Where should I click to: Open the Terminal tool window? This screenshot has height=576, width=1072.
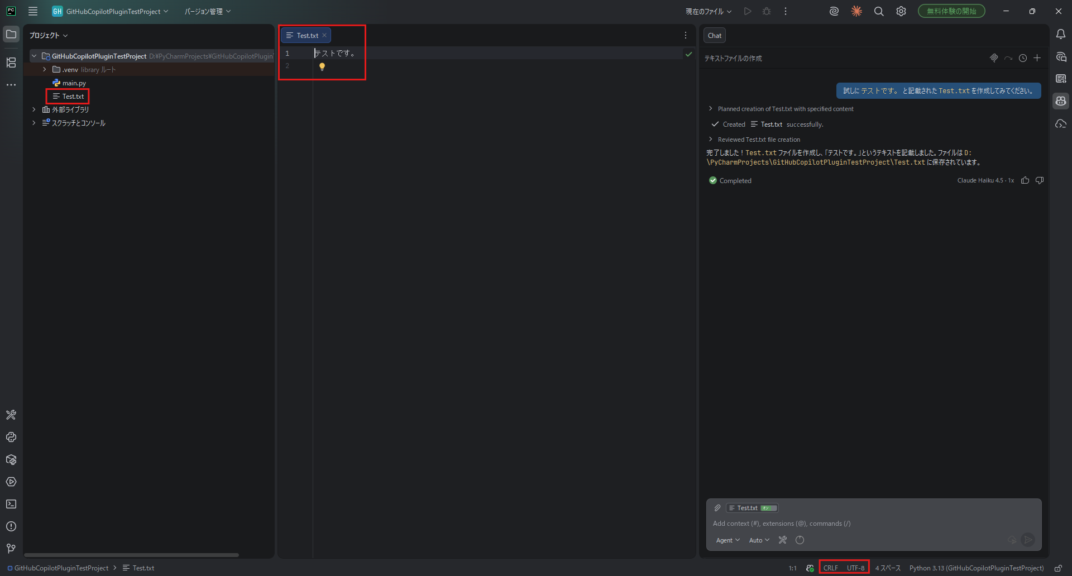(x=11, y=504)
